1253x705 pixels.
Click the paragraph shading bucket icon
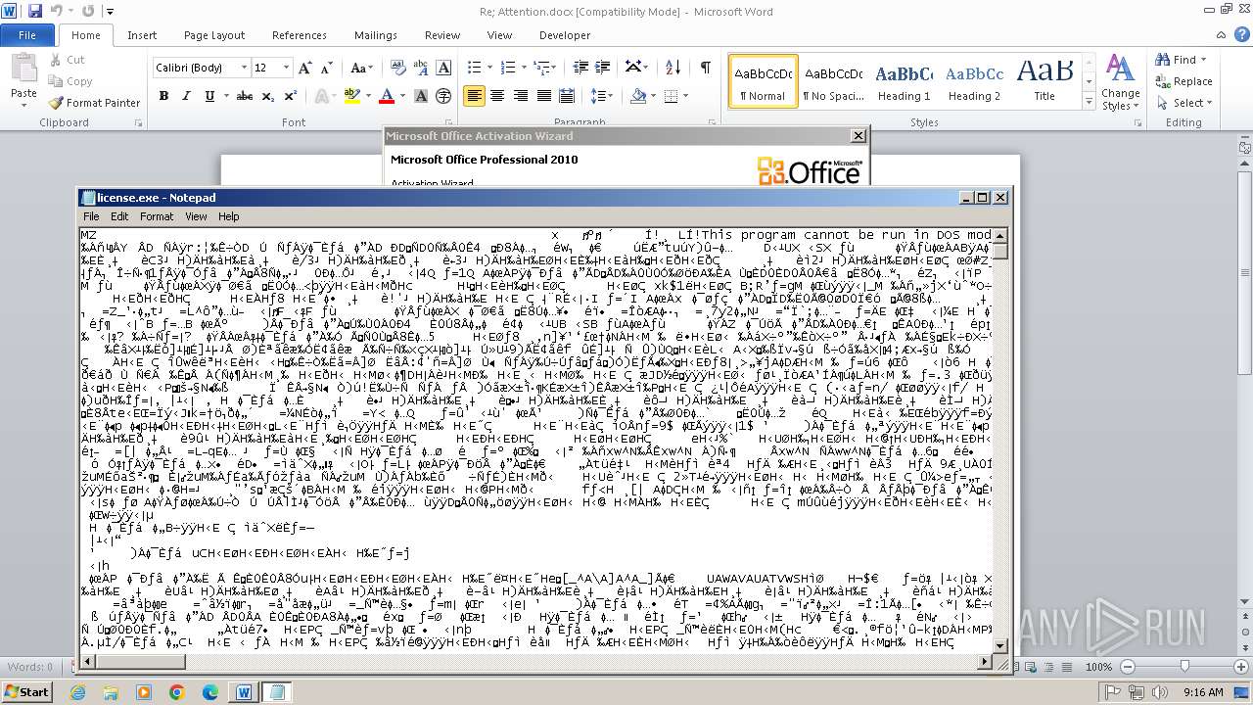click(638, 96)
